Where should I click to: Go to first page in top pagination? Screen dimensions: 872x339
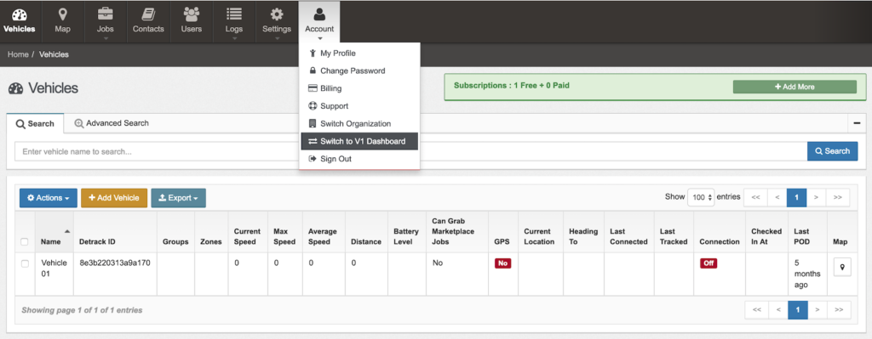coord(756,197)
